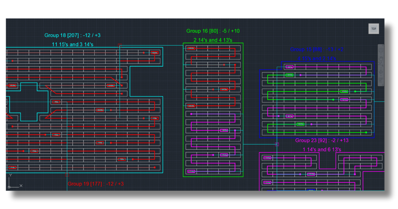Select the Group 18 [207] text label

[72, 35]
